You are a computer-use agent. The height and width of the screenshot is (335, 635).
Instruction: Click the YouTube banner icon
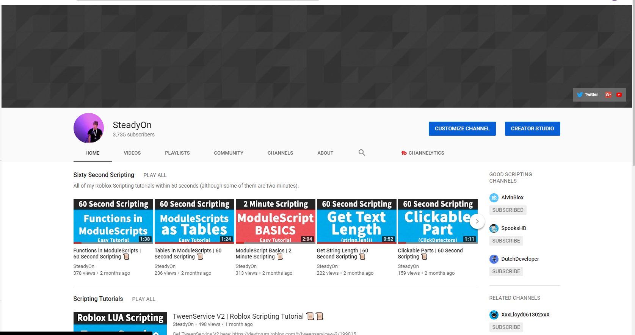click(x=619, y=95)
